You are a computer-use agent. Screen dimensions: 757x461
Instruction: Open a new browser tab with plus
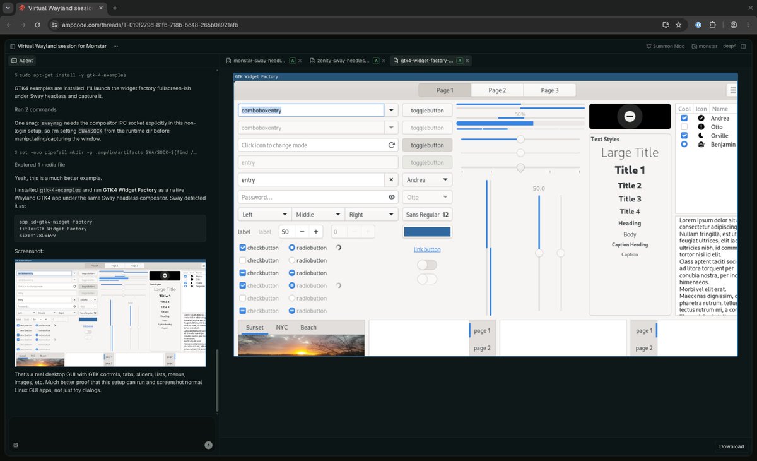pos(115,8)
